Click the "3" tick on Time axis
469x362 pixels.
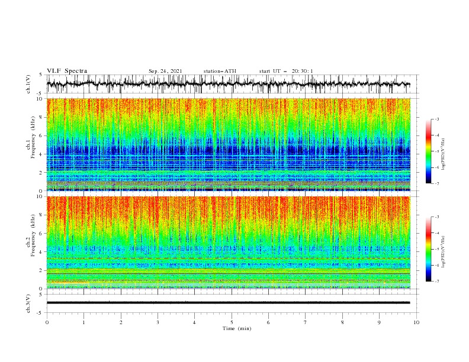[x=158, y=322]
